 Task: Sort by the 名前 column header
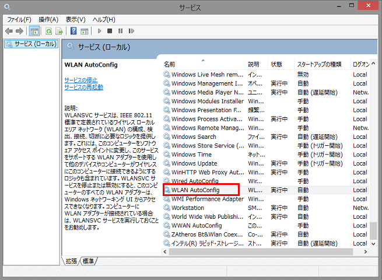(204, 64)
